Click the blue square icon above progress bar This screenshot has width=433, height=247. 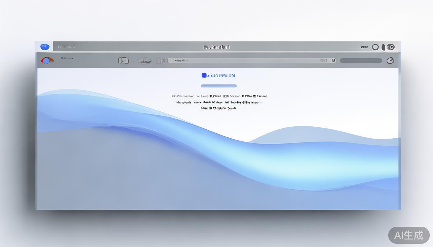point(204,76)
